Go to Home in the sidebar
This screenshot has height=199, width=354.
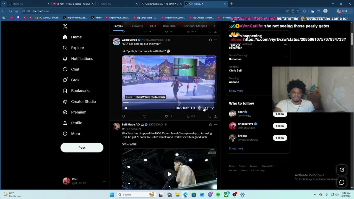coord(72,37)
